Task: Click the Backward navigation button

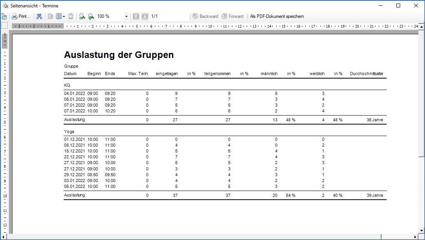Action: point(205,16)
